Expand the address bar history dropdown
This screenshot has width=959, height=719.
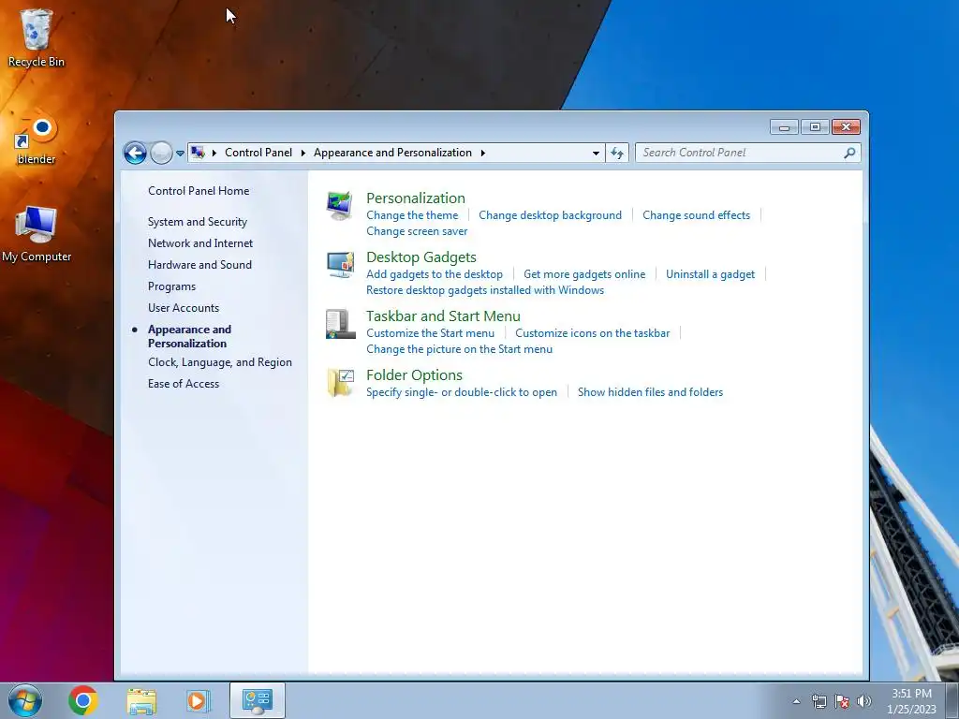(x=596, y=153)
